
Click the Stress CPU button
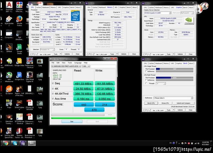tap(165, 103)
